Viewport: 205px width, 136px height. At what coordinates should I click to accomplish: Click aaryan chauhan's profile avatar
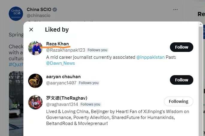35,81
